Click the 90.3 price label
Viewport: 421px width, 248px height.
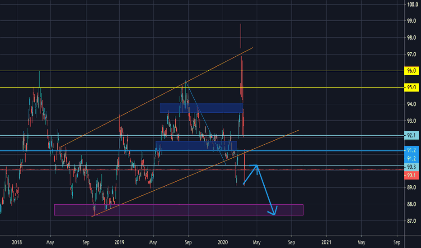pos(412,167)
